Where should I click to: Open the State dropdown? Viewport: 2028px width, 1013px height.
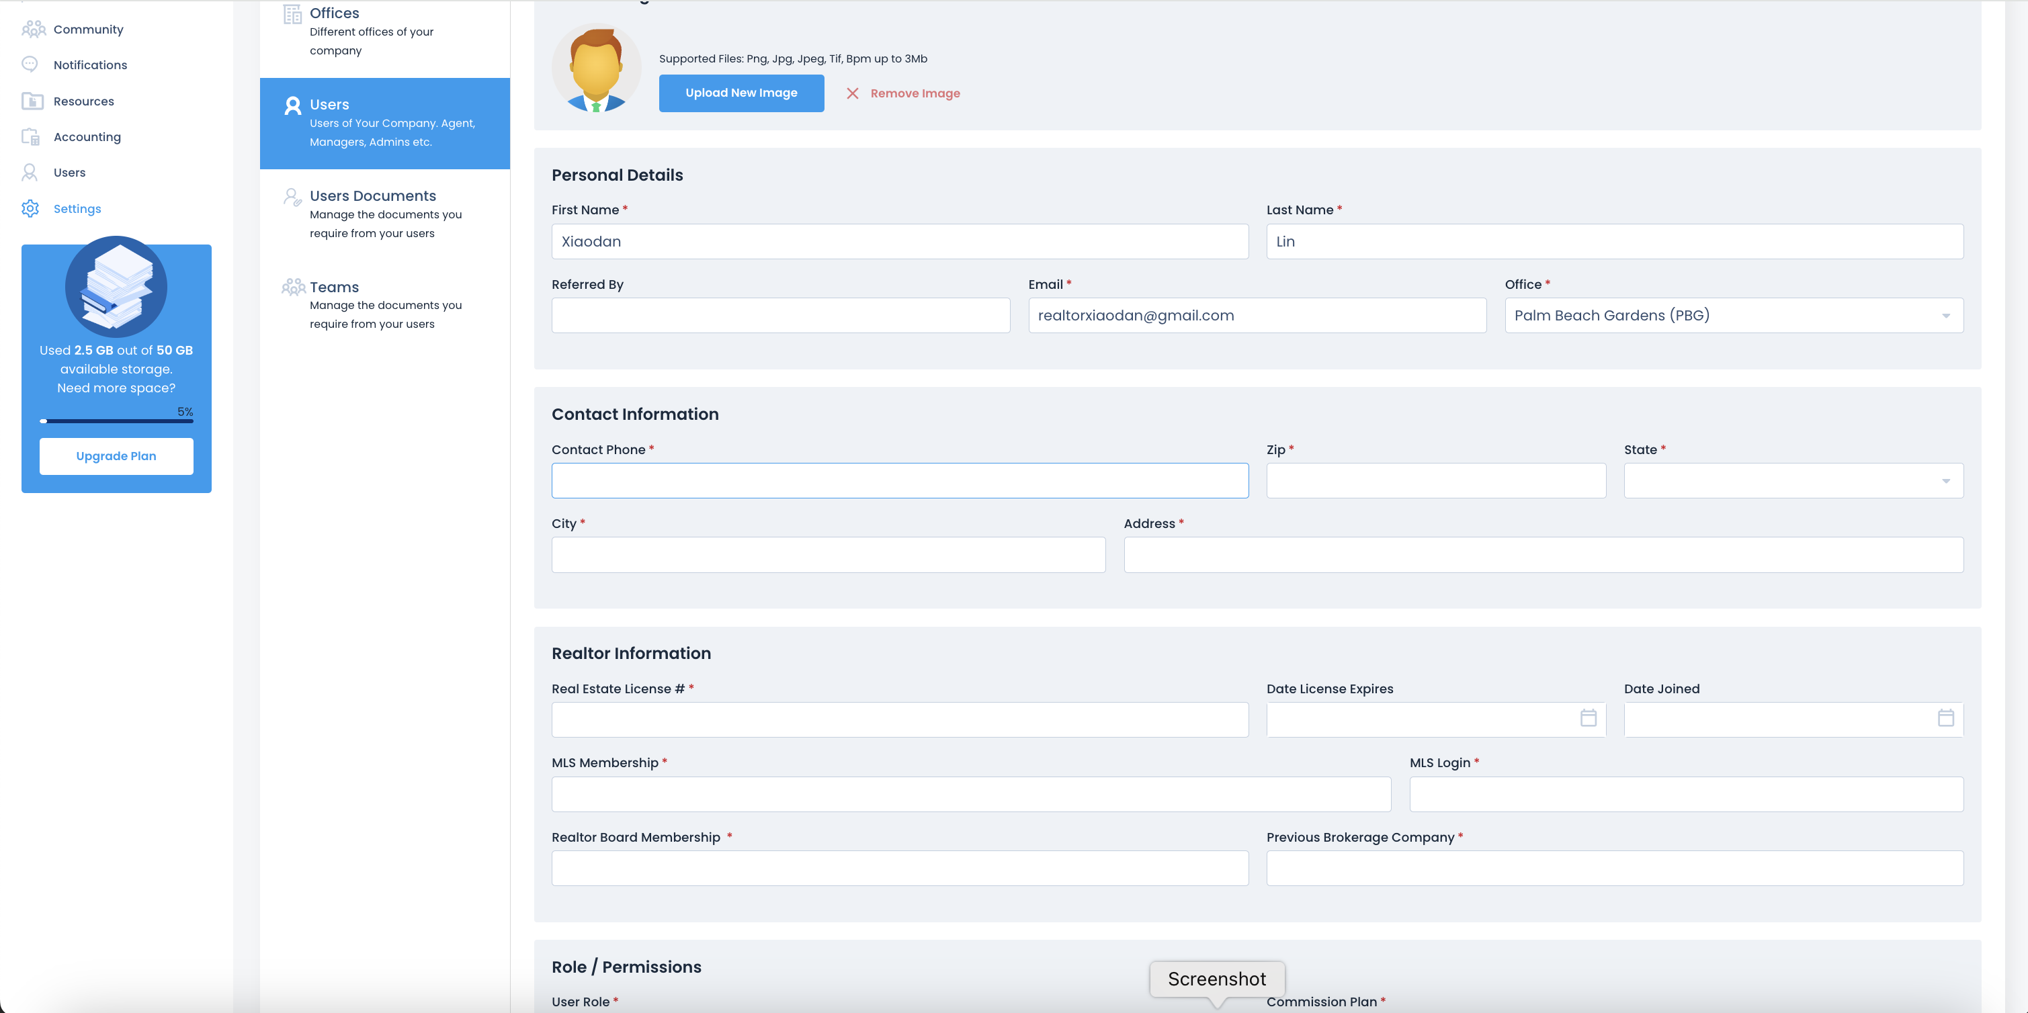click(x=1793, y=481)
